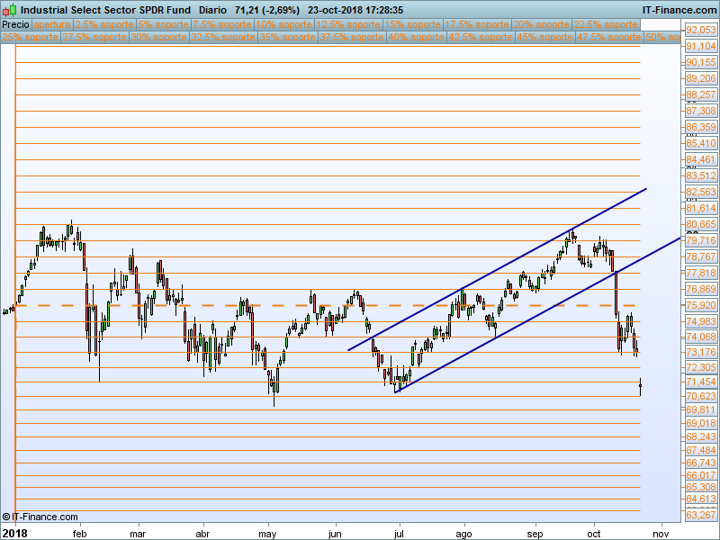Choose the 10% soporte label
The width and height of the screenshot is (720, 540).
[x=283, y=24]
